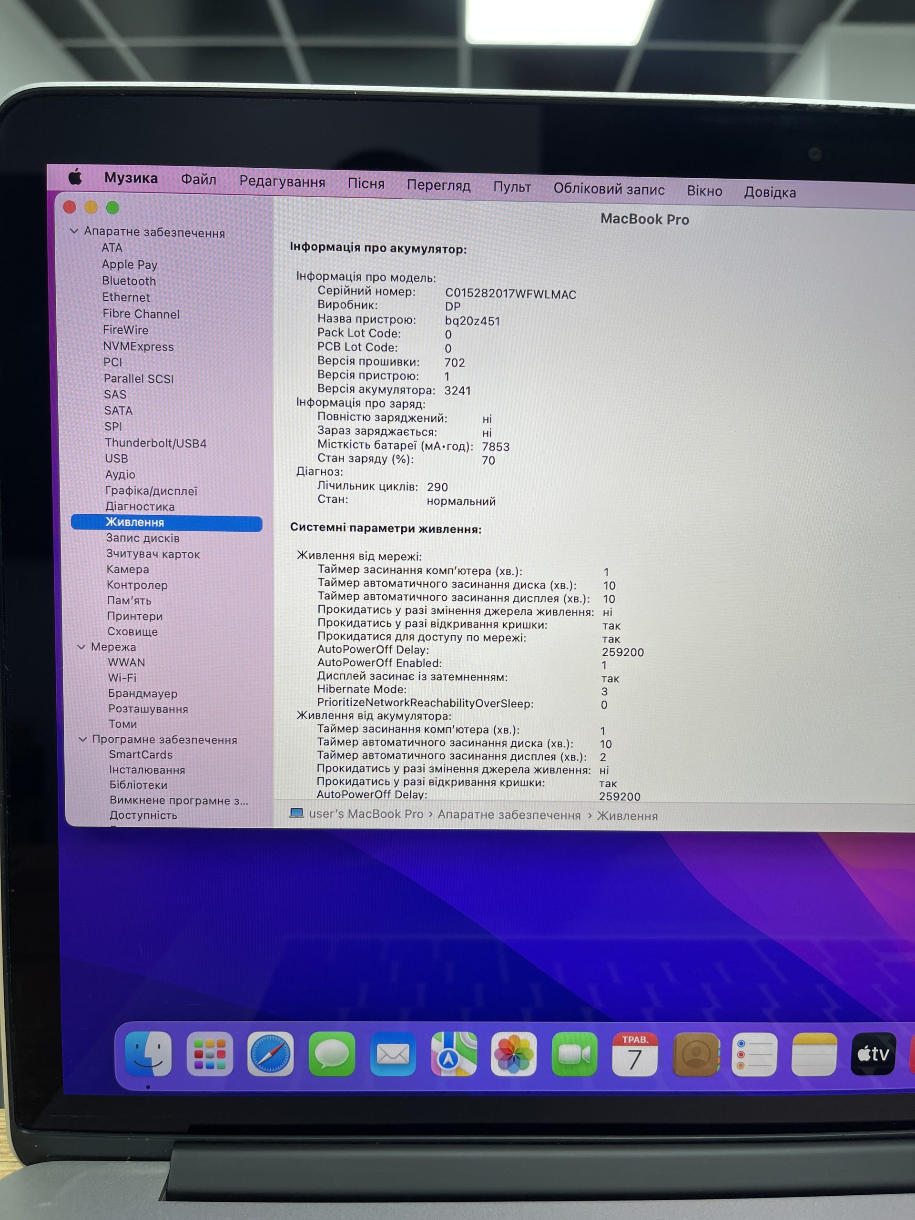Open the Редагування menu
Screen dimensions: 915x1220
[x=282, y=182]
